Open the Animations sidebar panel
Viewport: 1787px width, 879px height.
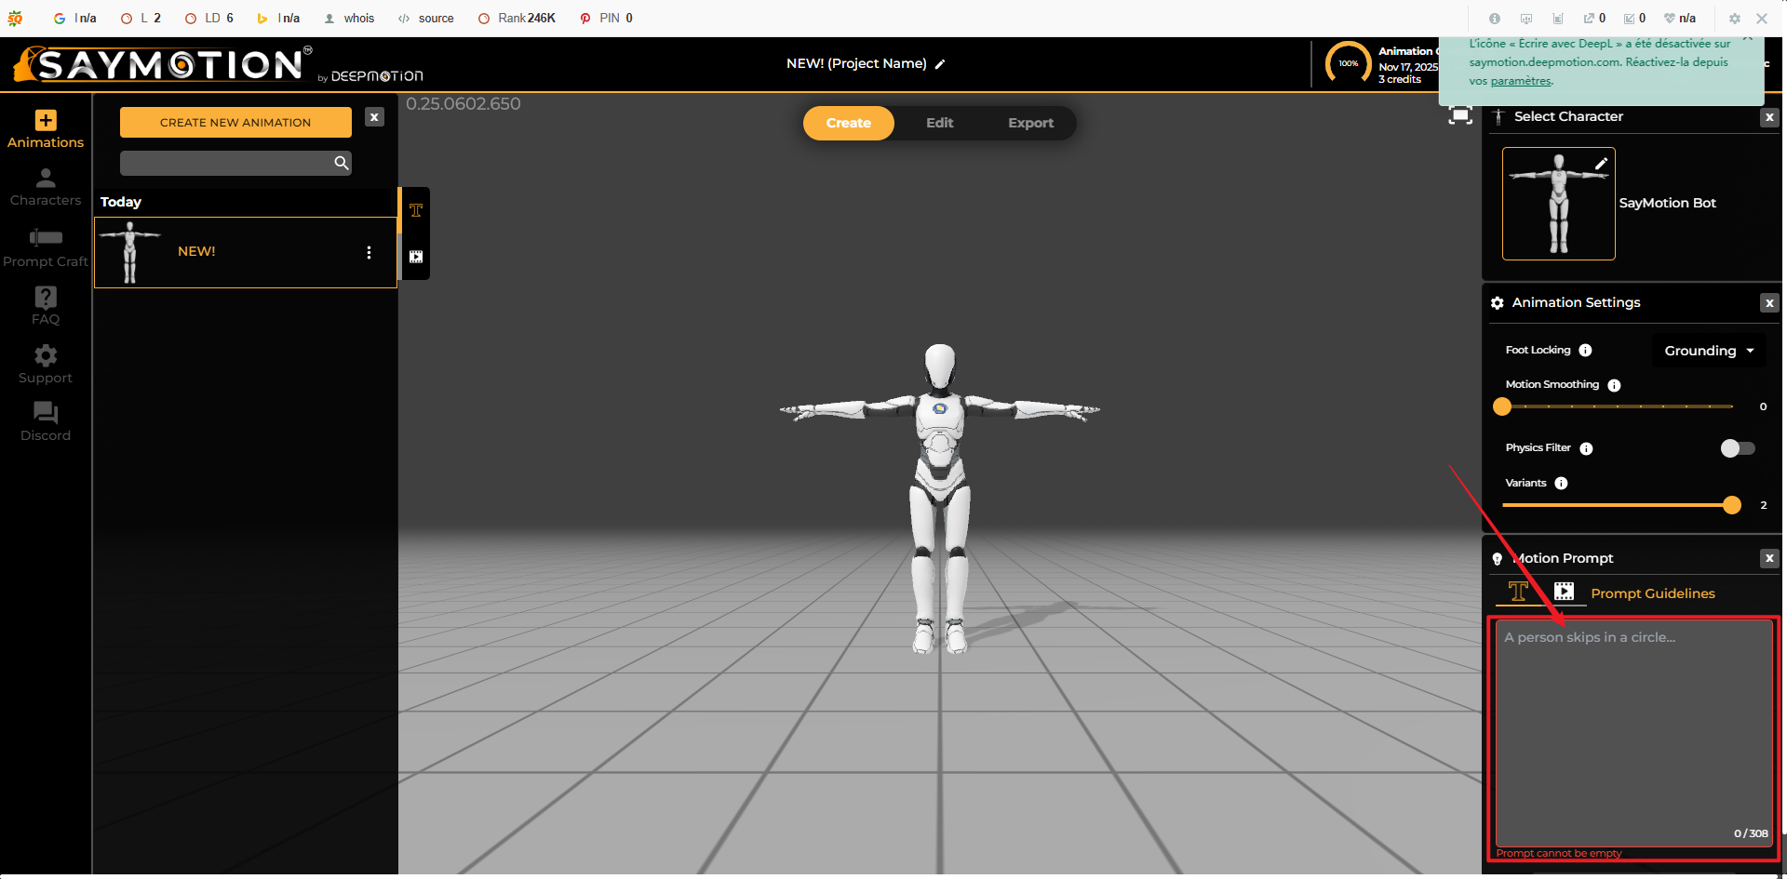pos(46,129)
